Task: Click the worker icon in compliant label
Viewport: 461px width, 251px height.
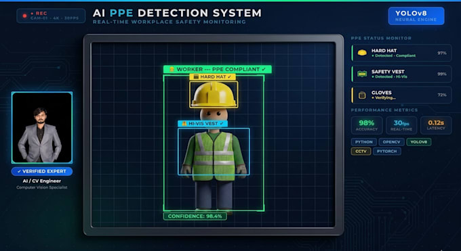Action: [172, 69]
